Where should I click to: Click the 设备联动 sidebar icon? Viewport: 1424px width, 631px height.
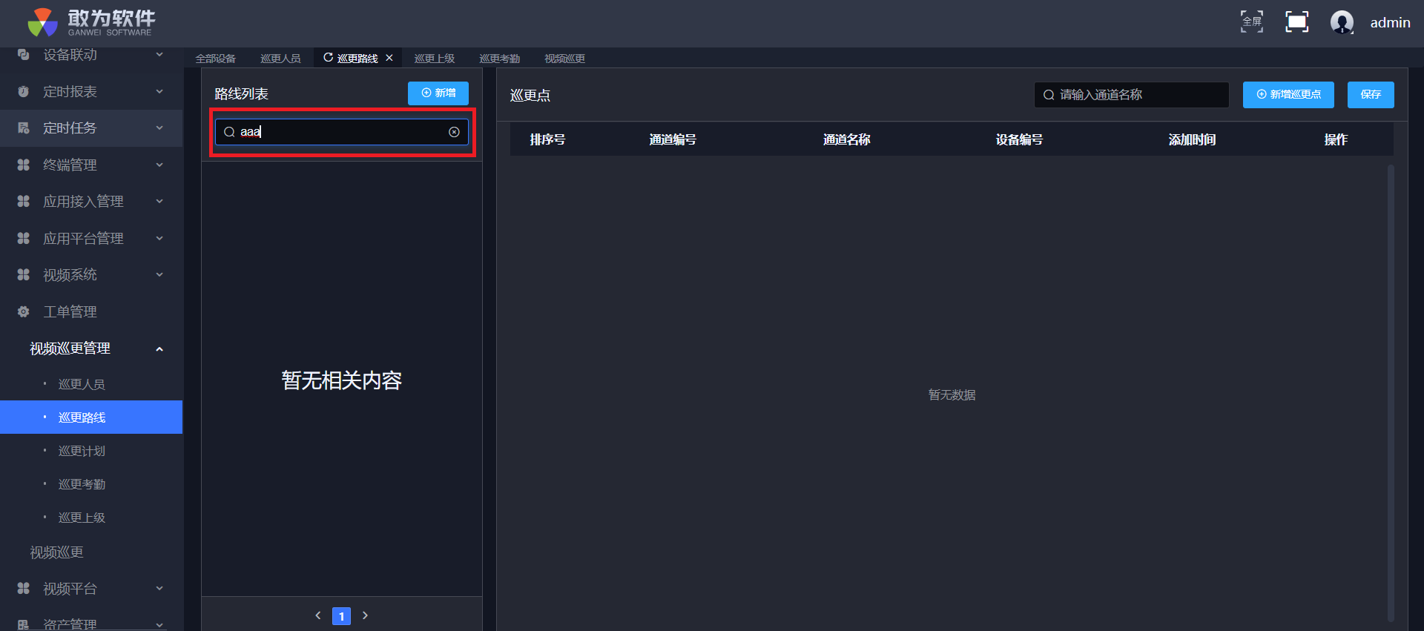coord(23,55)
